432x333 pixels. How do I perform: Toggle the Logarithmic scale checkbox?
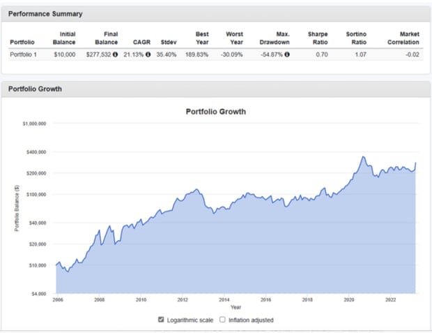click(161, 320)
